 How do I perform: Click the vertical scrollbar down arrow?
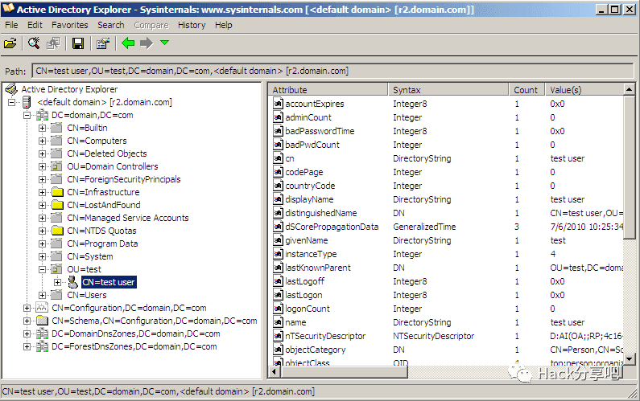[630, 359]
